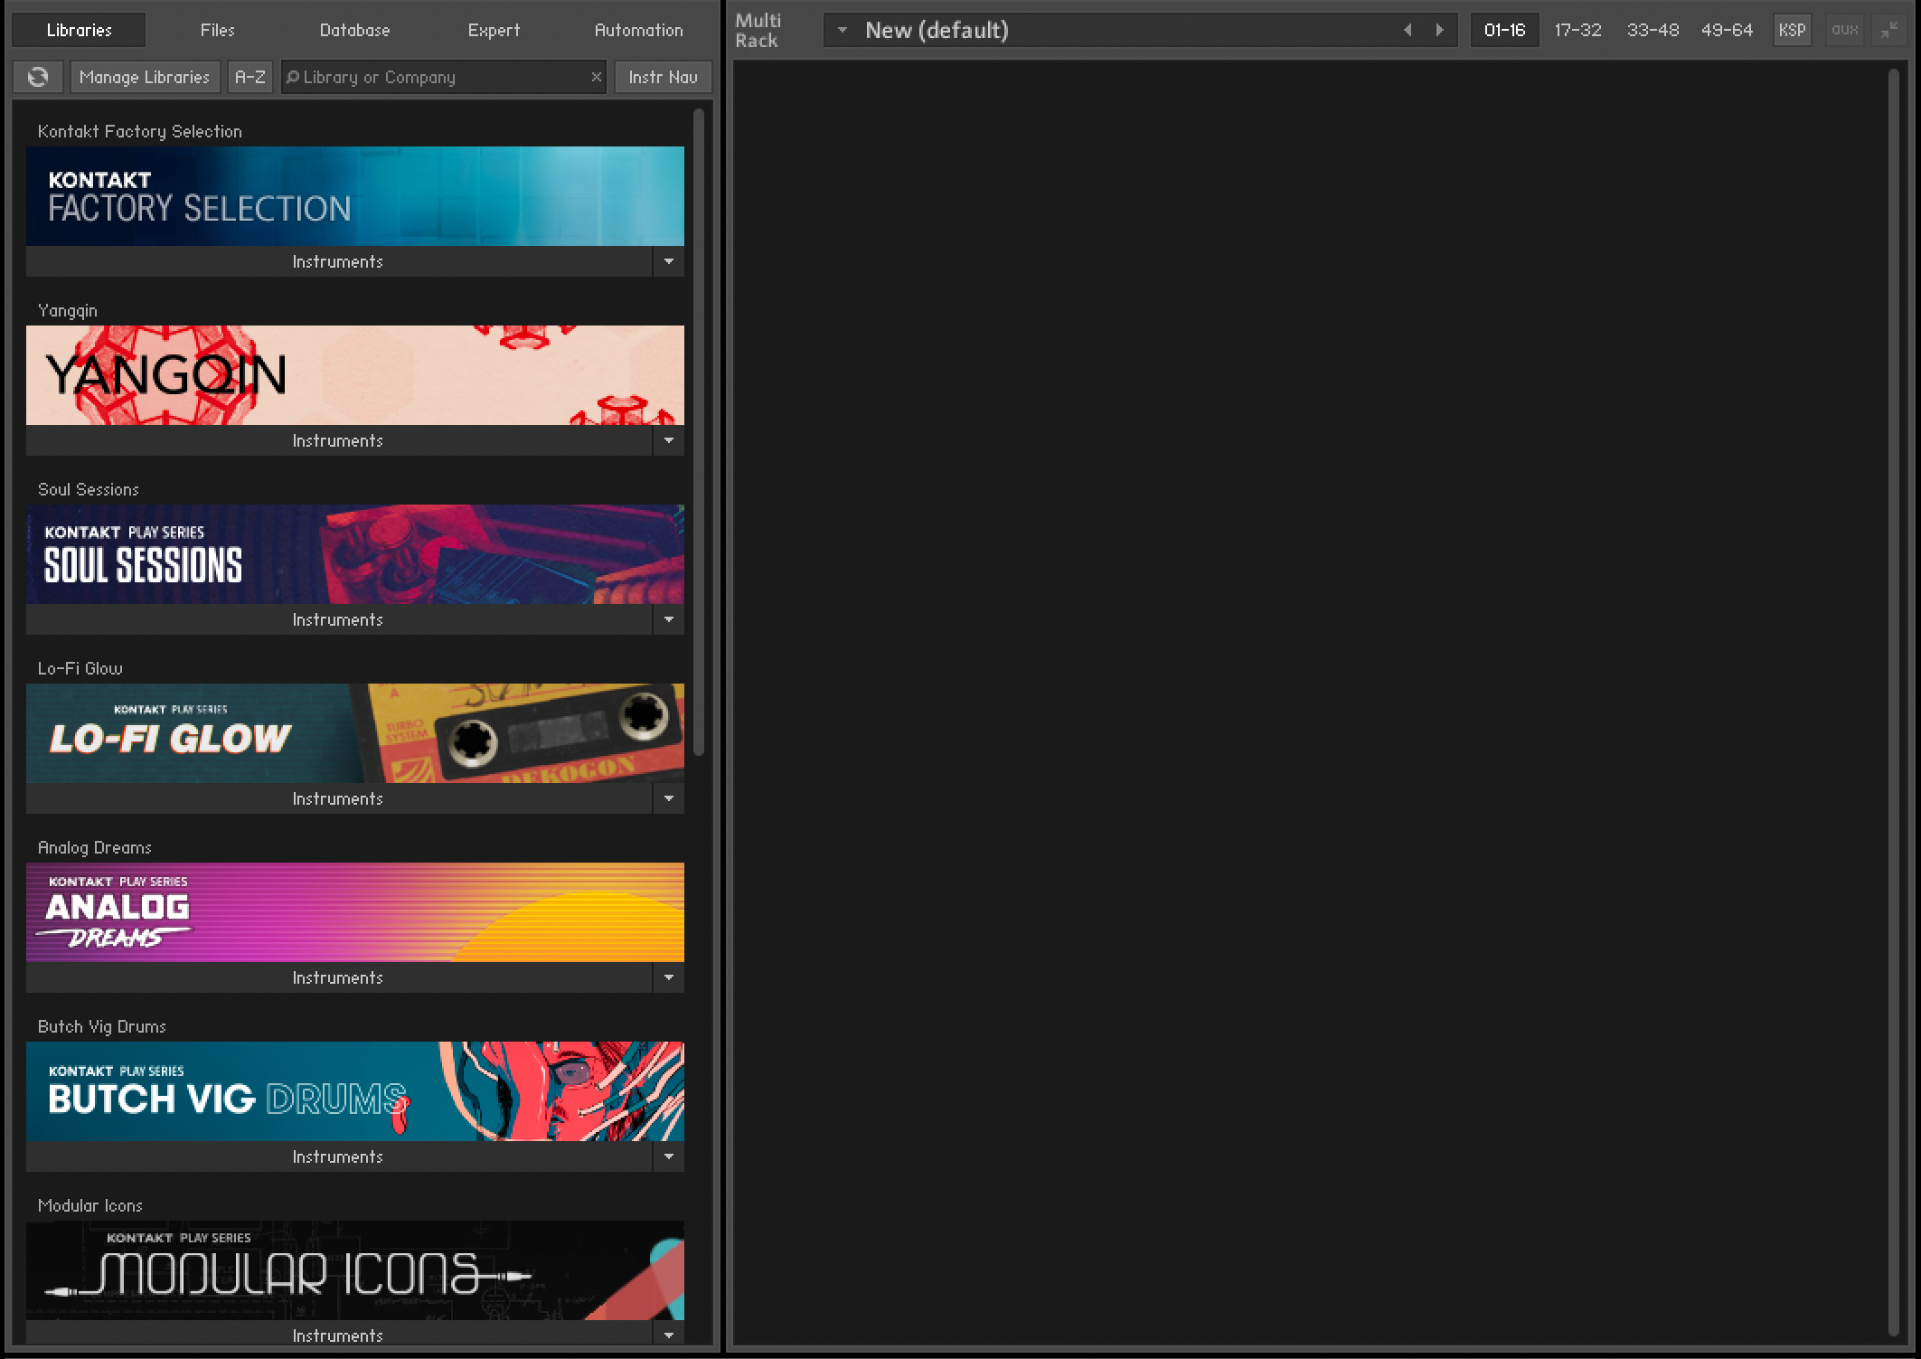Toggle the aux sends panel
Screen dimensions: 1921x1359
1844,30
